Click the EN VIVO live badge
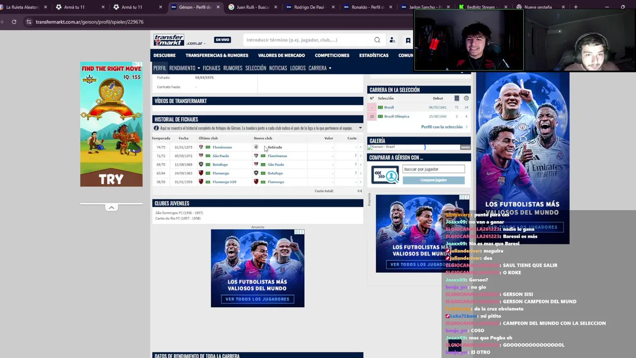Image resolution: width=636 pixels, height=358 pixels. 223,40
